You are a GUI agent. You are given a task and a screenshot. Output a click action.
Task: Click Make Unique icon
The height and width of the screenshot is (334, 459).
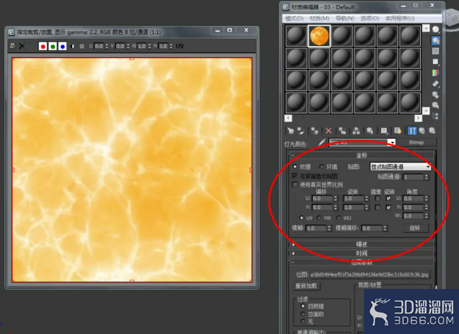pyautogui.click(x=356, y=131)
